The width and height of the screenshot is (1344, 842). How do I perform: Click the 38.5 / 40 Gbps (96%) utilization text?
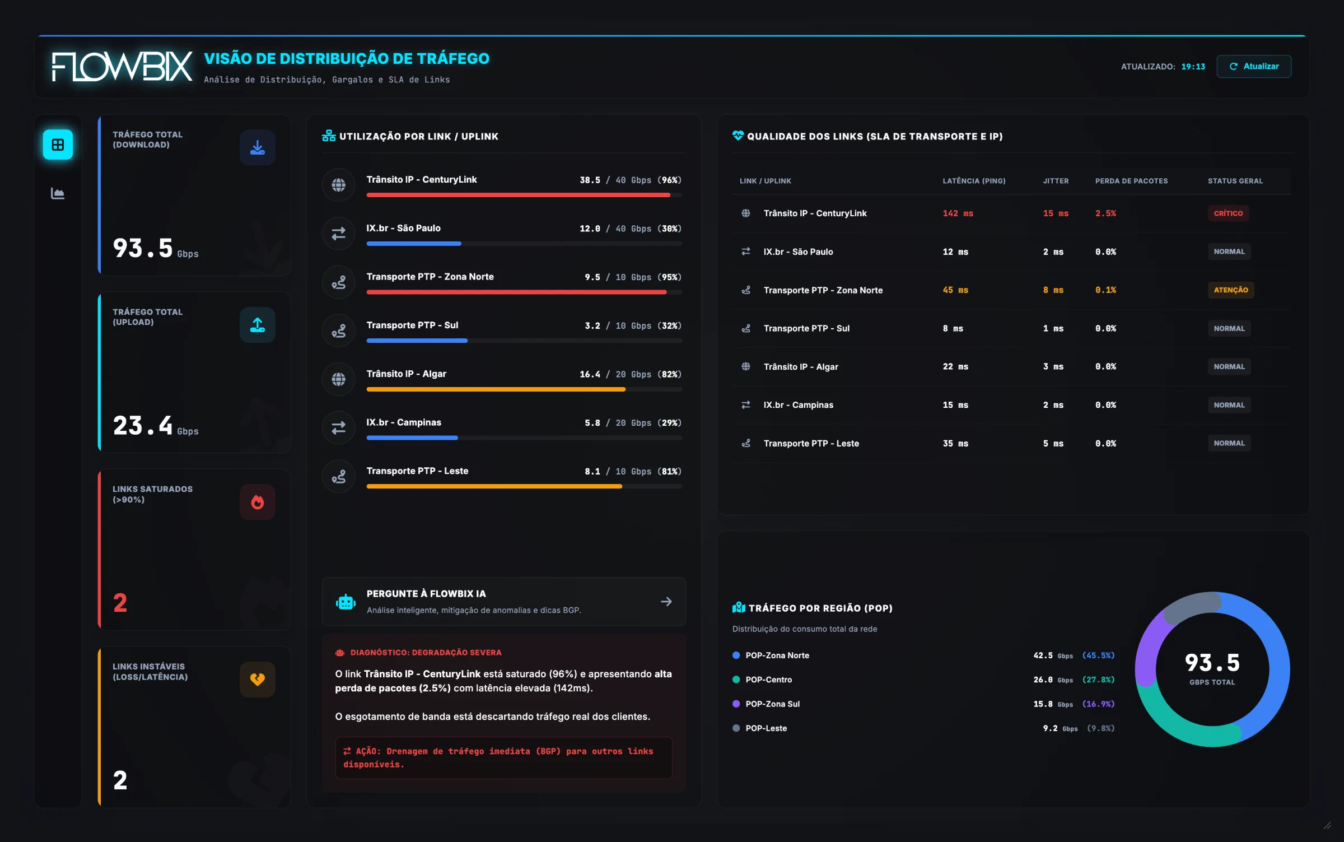point(630,180)
